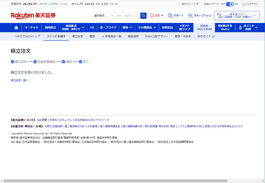Toggle the 自動ログアウト switch

coord(230,4)
